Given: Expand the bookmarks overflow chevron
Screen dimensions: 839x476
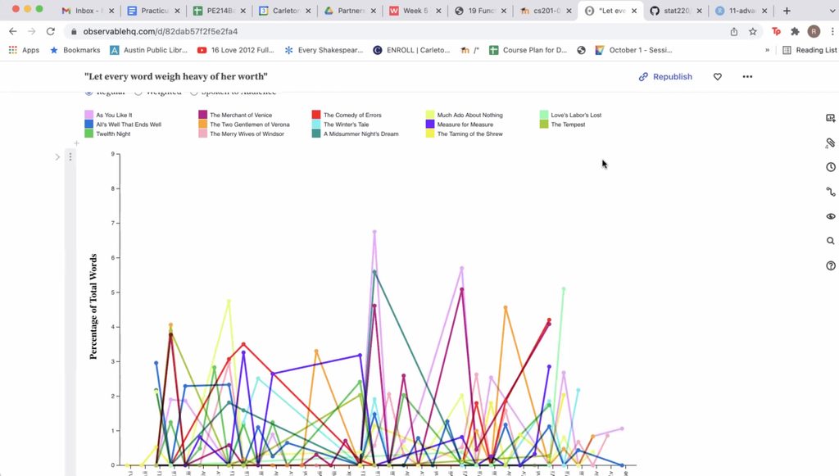Looking at the screenshot, I should point(767,50).
